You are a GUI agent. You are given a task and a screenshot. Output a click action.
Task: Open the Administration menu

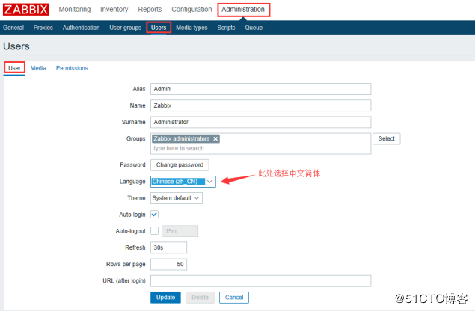(x=243, y=10)
